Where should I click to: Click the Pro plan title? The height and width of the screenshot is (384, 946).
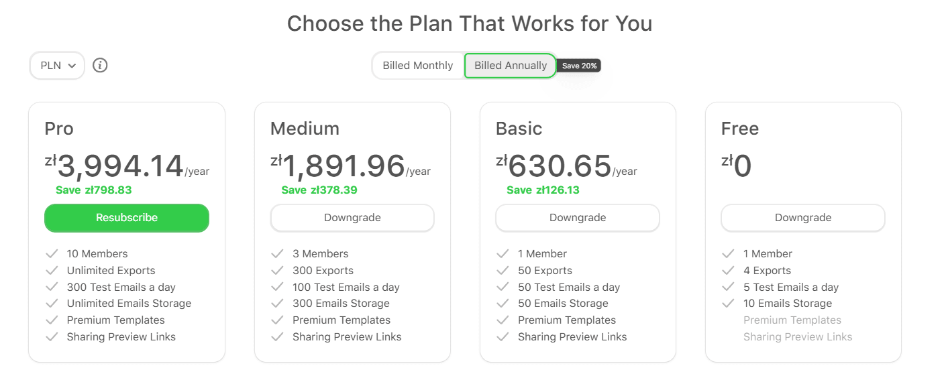(59, 129)
